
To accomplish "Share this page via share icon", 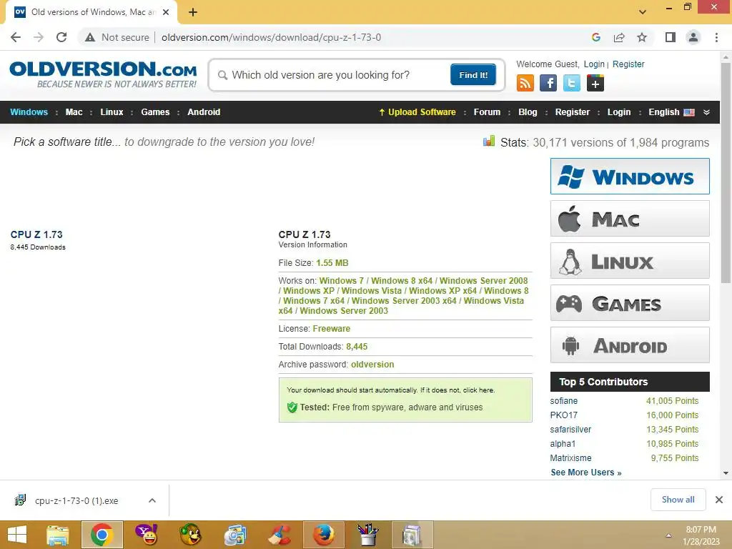I will pyautogui.click(x=619, y=37).
